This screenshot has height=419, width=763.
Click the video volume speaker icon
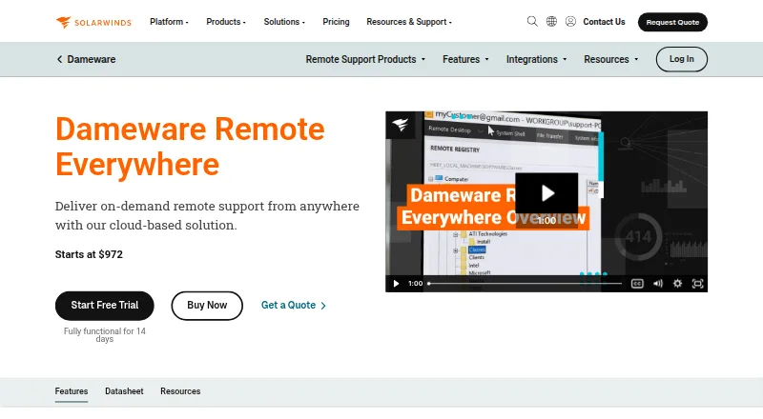click(657, 284)
